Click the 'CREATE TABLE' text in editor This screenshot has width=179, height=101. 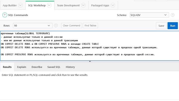[x=90, y=44]
